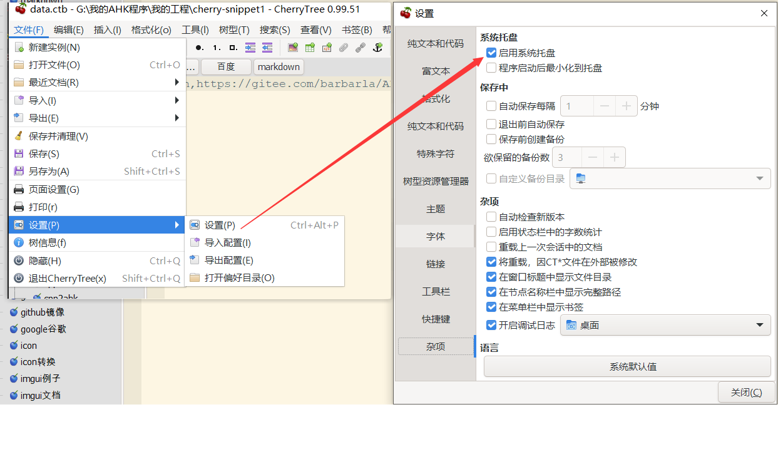Check 程序启动后最小化到托盘 option
Viewport: 783px width, 464px height.
491,68
